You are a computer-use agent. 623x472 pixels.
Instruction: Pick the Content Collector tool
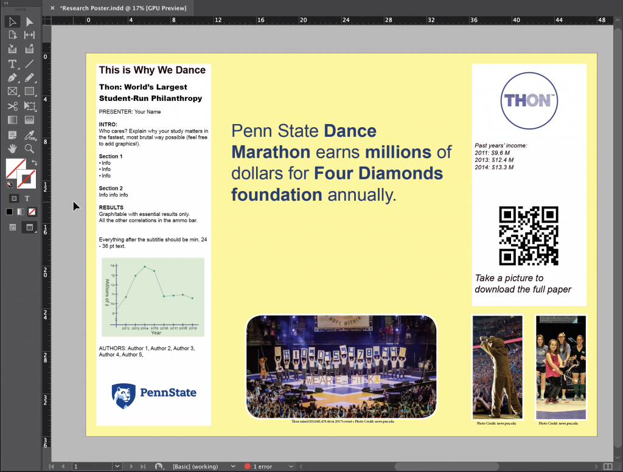pyautogui.click(x=12, y=49)
